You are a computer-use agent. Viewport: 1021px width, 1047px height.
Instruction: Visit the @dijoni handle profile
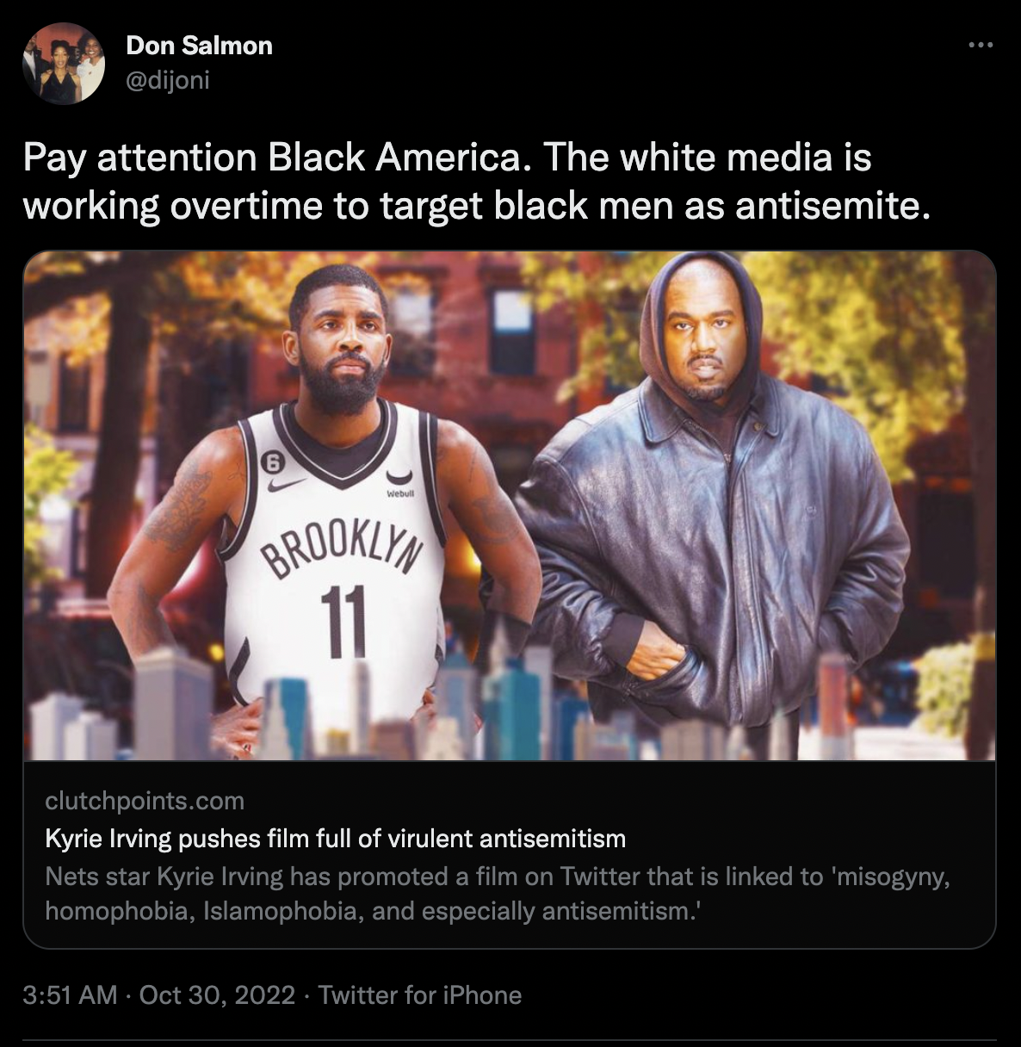click(168, 80)
